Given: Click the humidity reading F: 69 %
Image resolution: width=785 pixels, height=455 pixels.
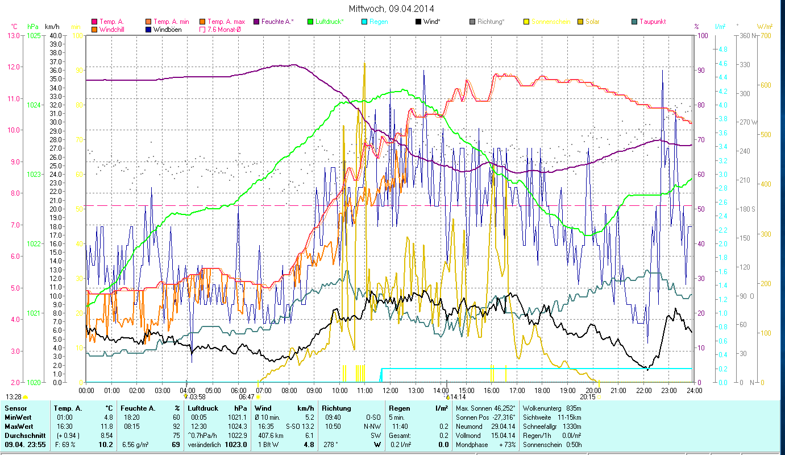Looking at the screenshot, I should (x=66, y=444).
